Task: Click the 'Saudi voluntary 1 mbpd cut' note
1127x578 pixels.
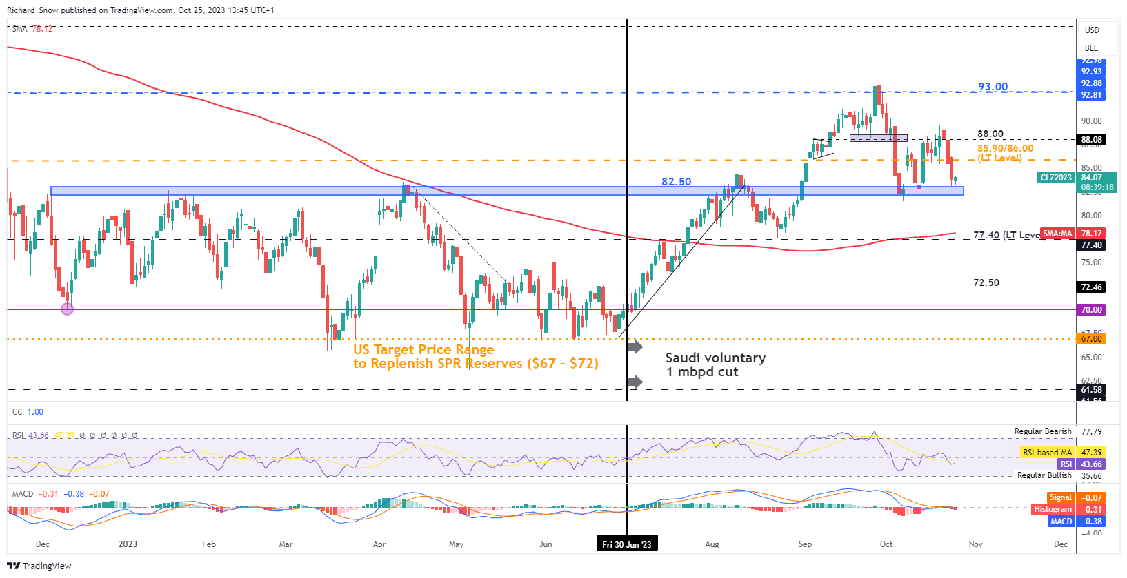Action: click(715, 364)
